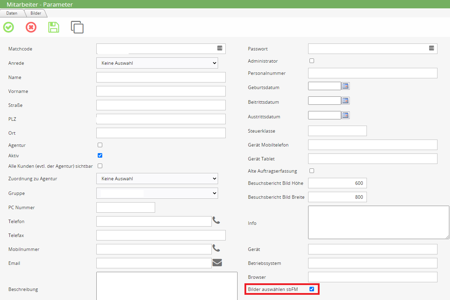Click into the Telefon field
Image resolution: width=450 pixels, height=300 pixels.
154,221
